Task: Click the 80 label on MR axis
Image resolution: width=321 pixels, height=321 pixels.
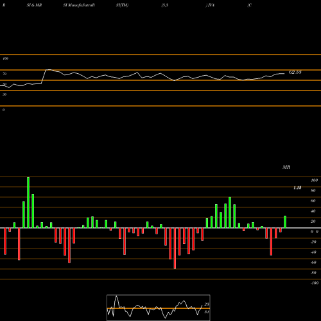Action: click(313, 191)
